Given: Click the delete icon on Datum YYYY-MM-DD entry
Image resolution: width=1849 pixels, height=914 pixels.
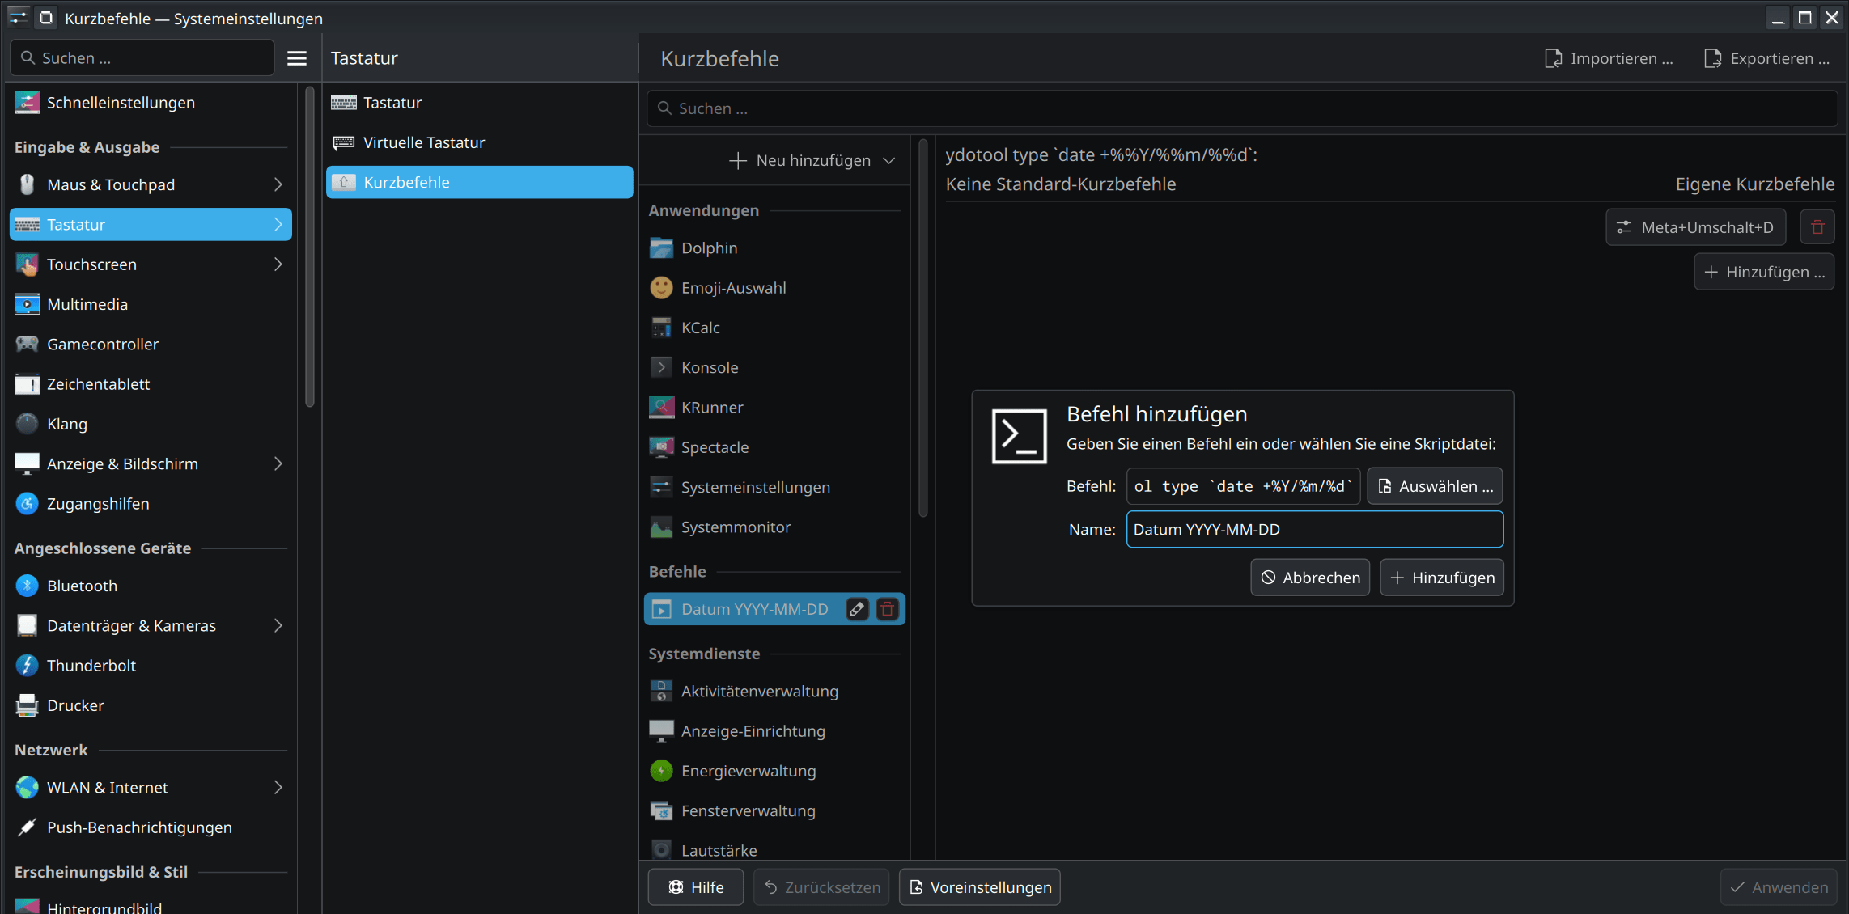Looking at the screenshot, I should coord(888,609).
